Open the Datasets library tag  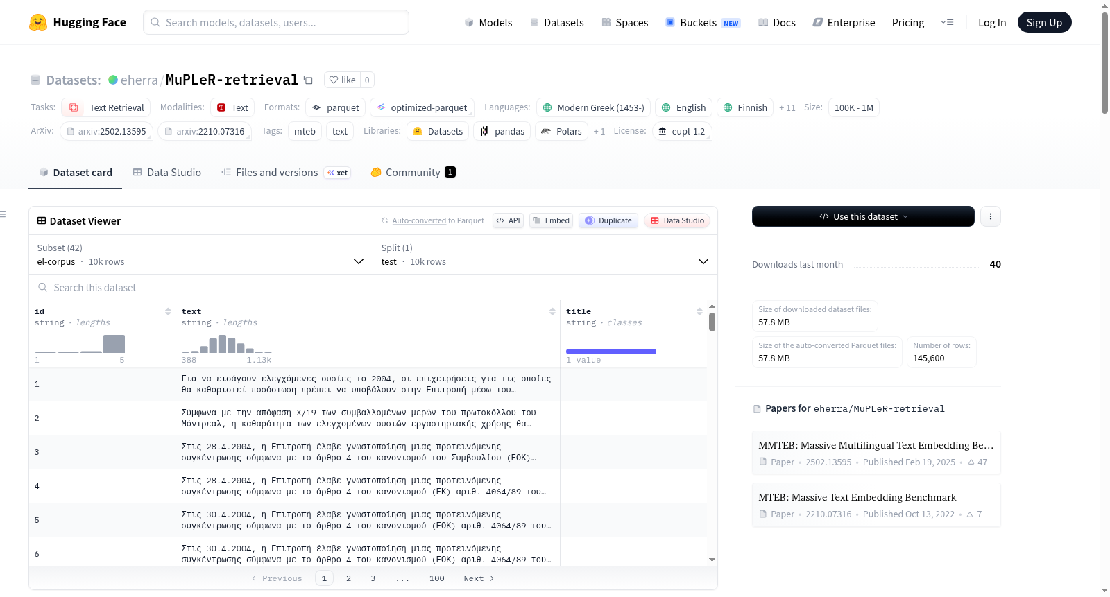[x=438, y=131]
